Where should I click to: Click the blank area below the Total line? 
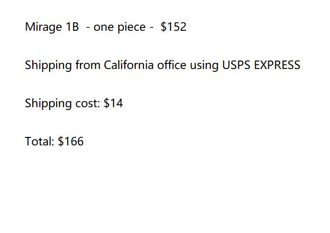[165, 189]
